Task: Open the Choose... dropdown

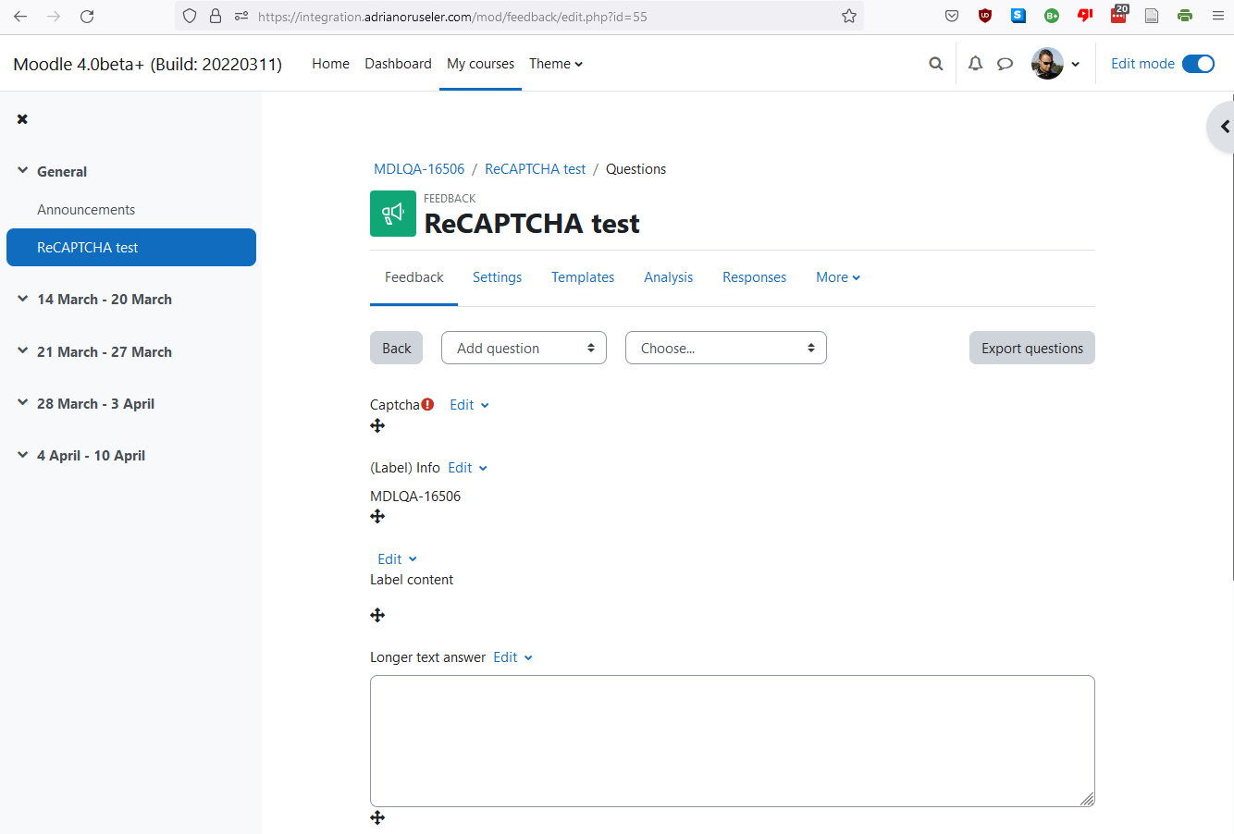Action: 726,348
